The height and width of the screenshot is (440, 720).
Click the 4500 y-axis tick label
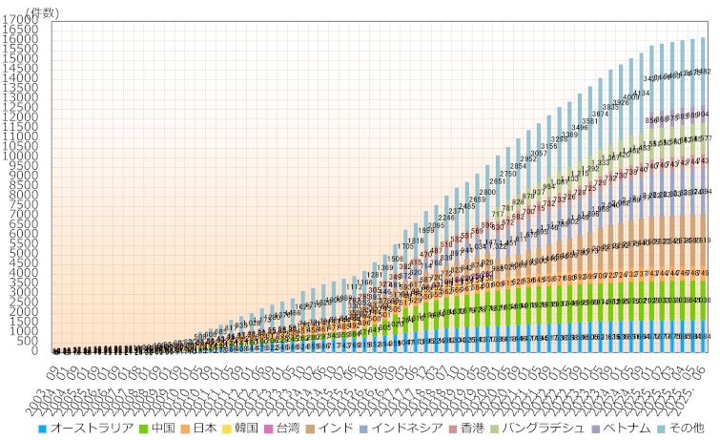[x=23, y=263]
